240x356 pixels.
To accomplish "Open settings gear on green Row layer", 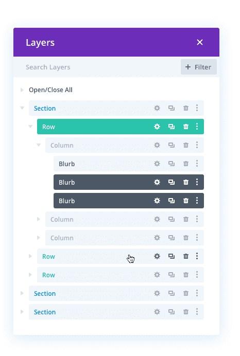I will coord(157,127).
